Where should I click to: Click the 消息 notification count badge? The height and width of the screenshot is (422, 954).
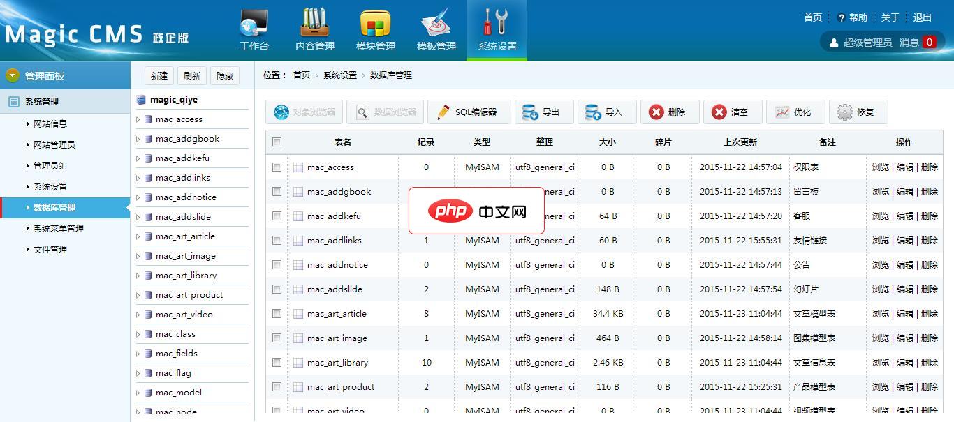[x=929, y=43]
